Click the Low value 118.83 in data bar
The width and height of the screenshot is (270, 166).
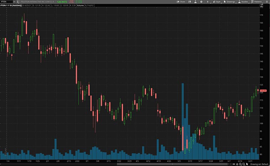[55, 5]
